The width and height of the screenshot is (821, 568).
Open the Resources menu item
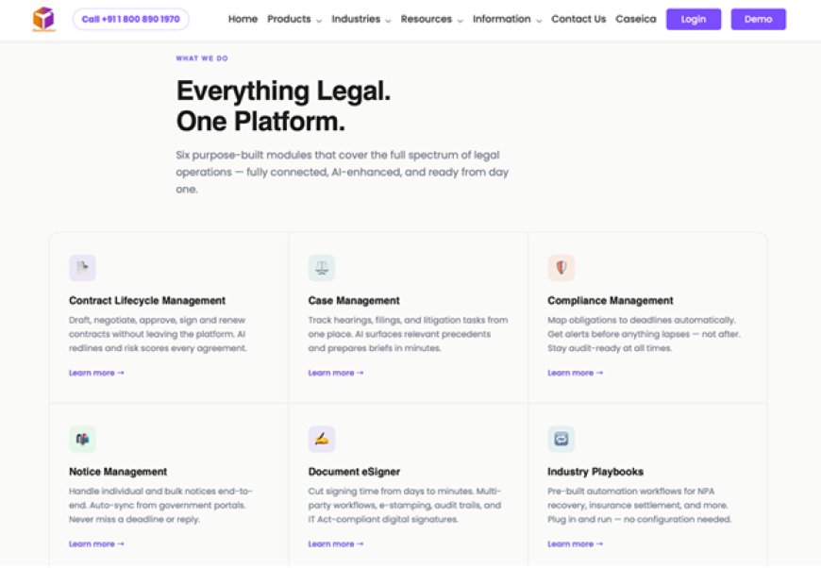(x=427, y=19)
